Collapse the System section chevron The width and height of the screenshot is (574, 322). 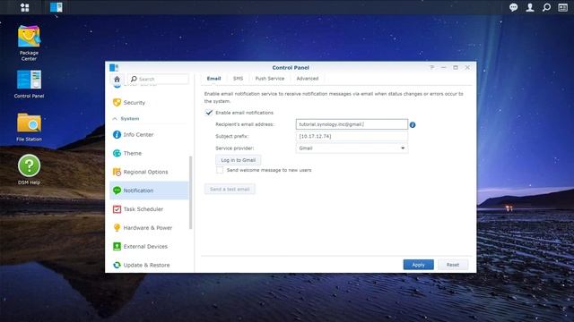[x=115, y=119]
